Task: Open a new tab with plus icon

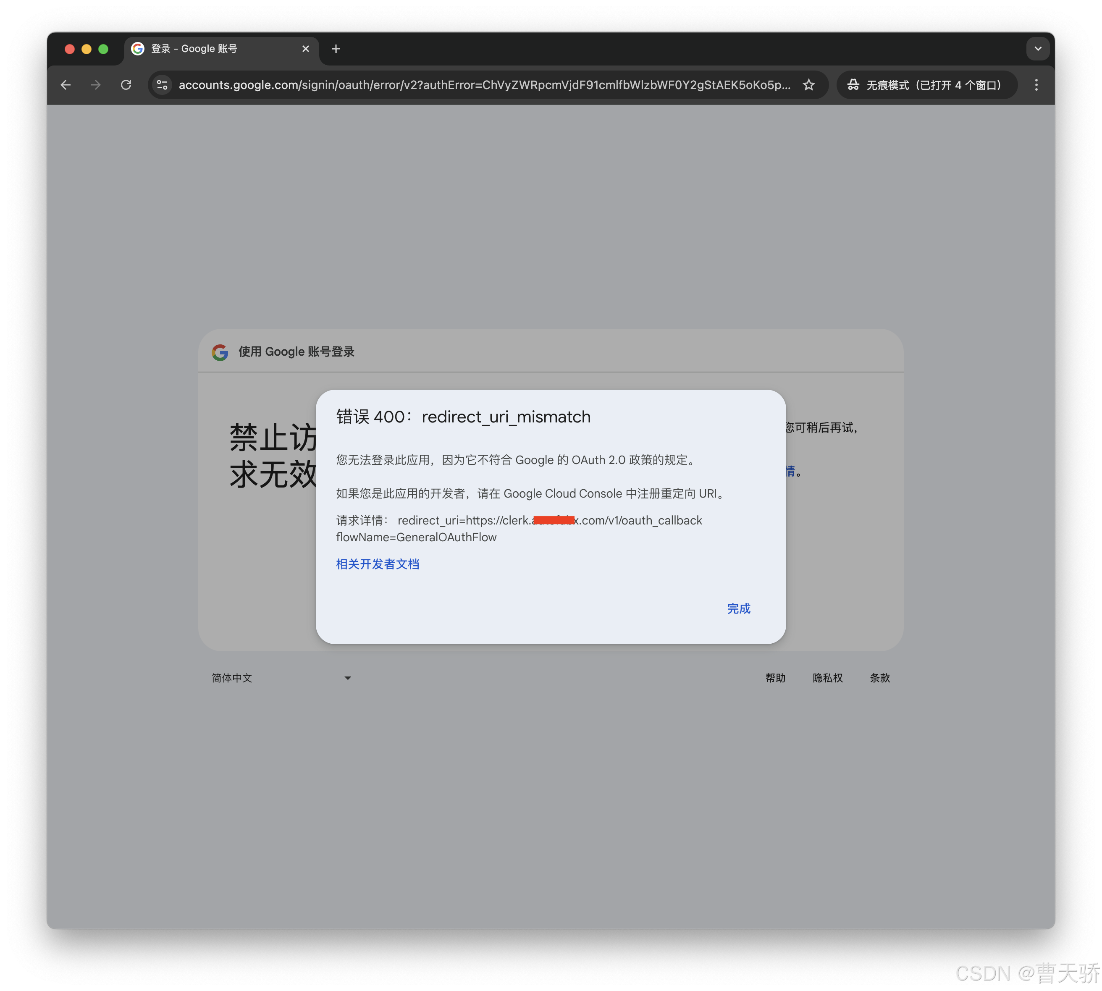Action: [x=336, y=49]
